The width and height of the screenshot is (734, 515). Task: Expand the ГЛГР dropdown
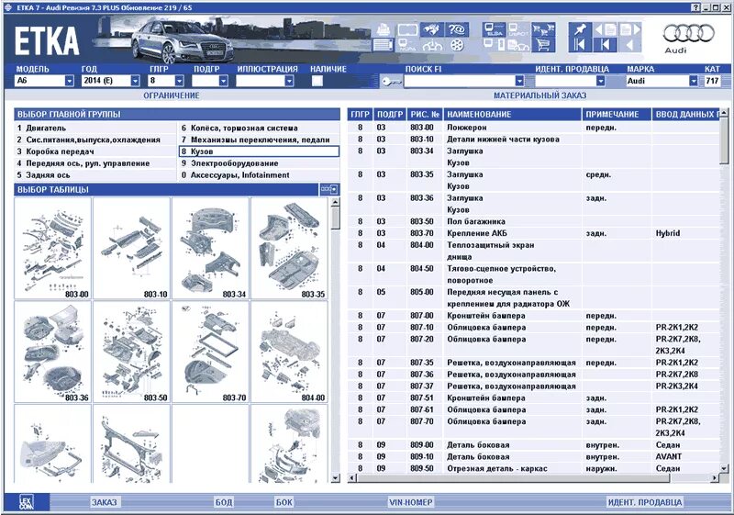point(179,81)
